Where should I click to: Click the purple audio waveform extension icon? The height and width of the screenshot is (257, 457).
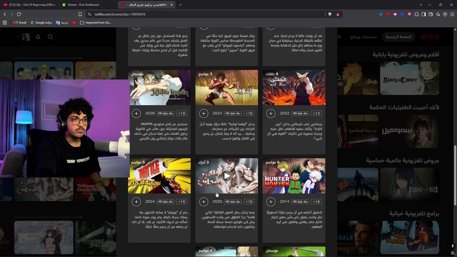(x=395, y=14)
